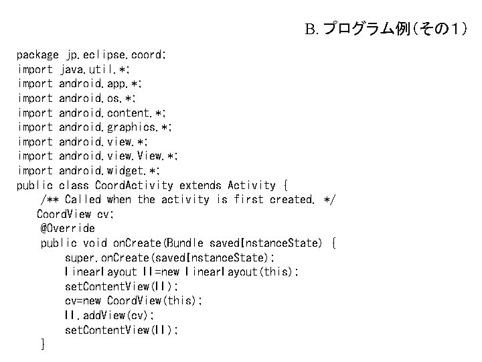Click the 'Called when the activity' comment
Viewport: 482px width, 362px height.
189,200
